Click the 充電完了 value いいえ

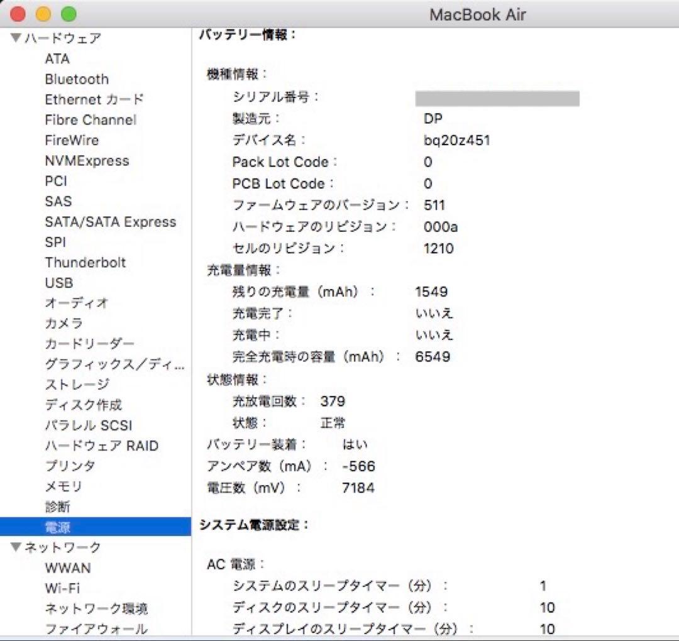pos(434,313)
